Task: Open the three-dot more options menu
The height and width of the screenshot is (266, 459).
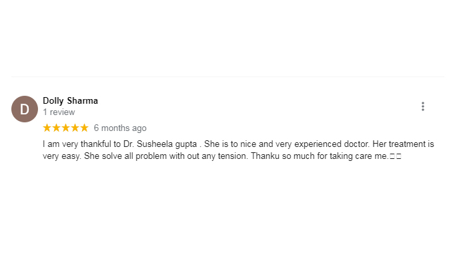Action: click(x=423, y=106)
